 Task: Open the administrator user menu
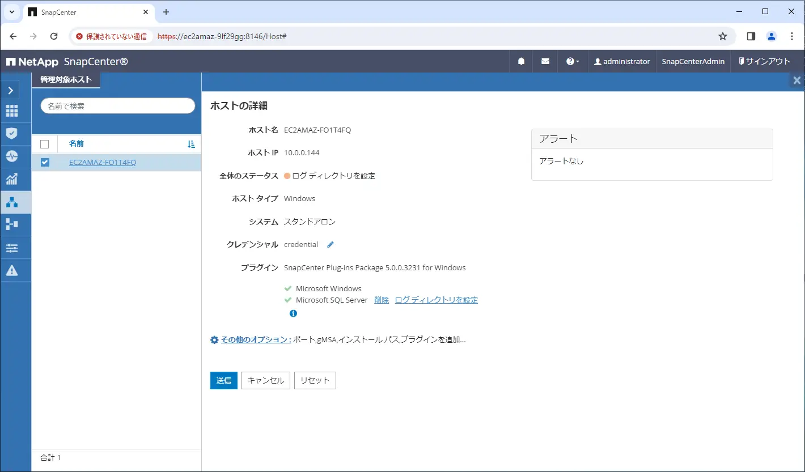[x=622, y=61]
